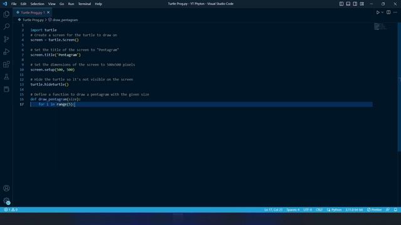401x225 pixels.
Task: Click the line "screen.title('Pentagram')"
Action: [56, 55]
